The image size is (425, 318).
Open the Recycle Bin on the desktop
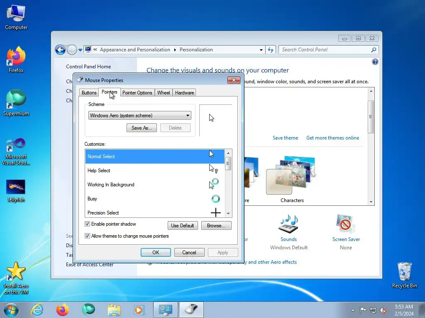[404, 275]
